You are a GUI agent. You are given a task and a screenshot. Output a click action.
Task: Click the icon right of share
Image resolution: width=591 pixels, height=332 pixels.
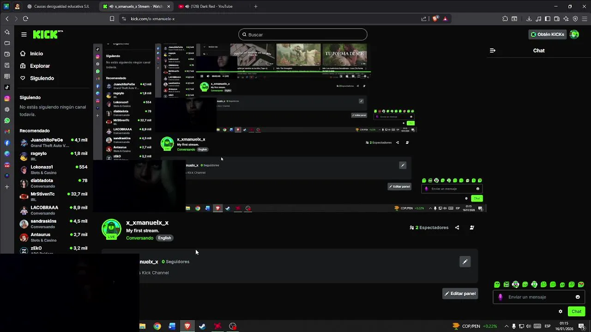[x=472, y=227]
